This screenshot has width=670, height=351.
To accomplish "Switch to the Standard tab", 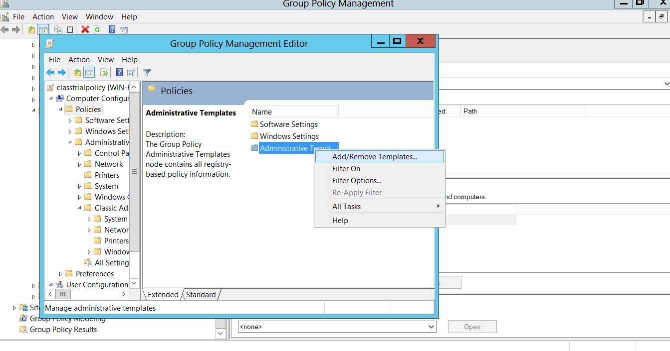I will tap(201, 295).
